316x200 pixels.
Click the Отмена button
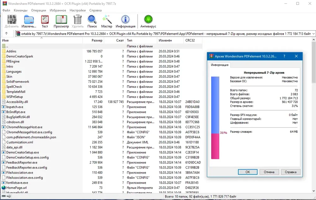(269, 172)
